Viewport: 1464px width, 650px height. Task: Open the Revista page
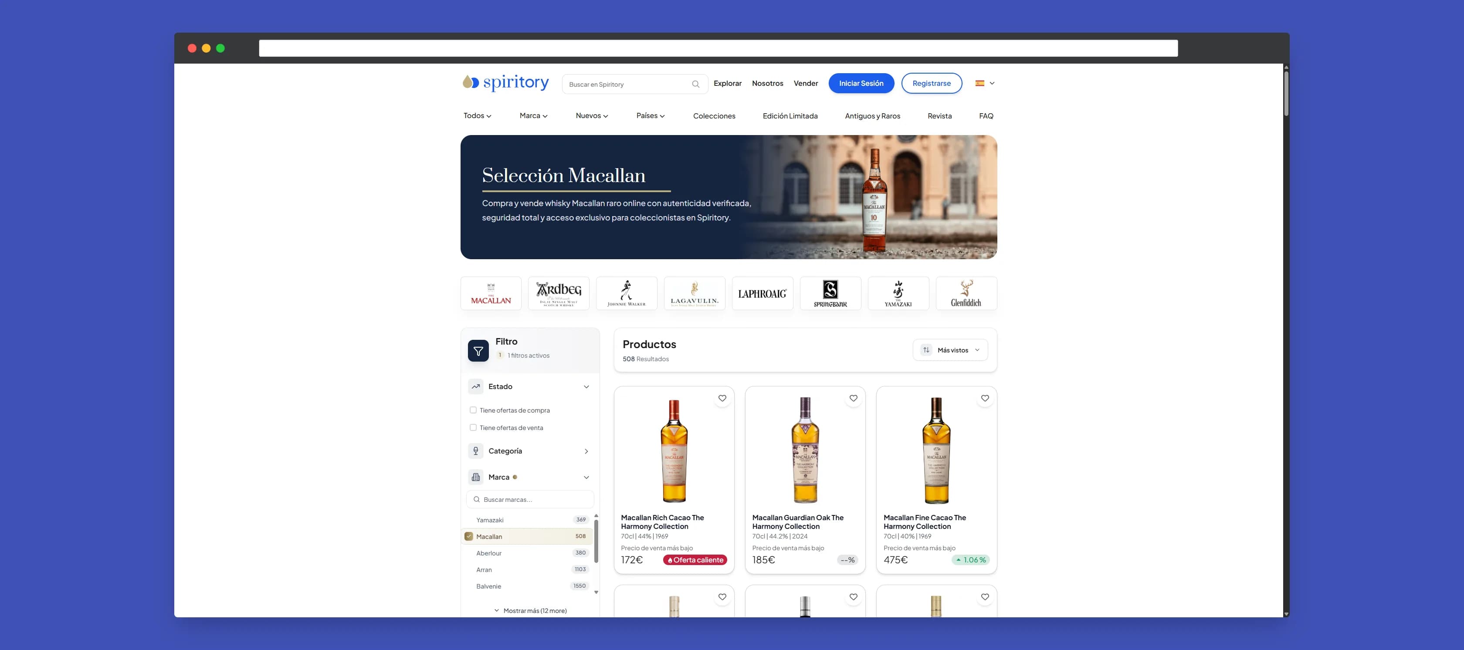tap(939, 116)
